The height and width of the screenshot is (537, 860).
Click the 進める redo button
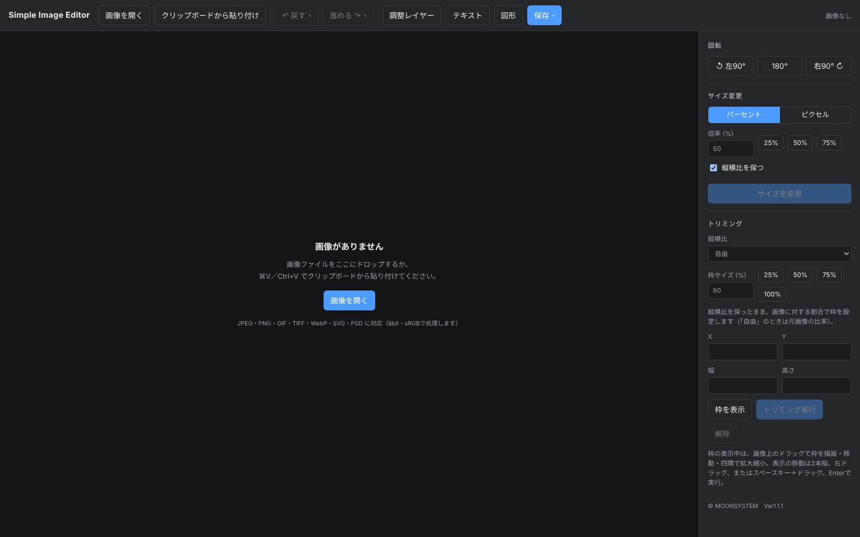(x=348, y=16)
